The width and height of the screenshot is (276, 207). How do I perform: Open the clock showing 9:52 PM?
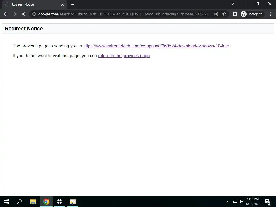tap(253, 202)
